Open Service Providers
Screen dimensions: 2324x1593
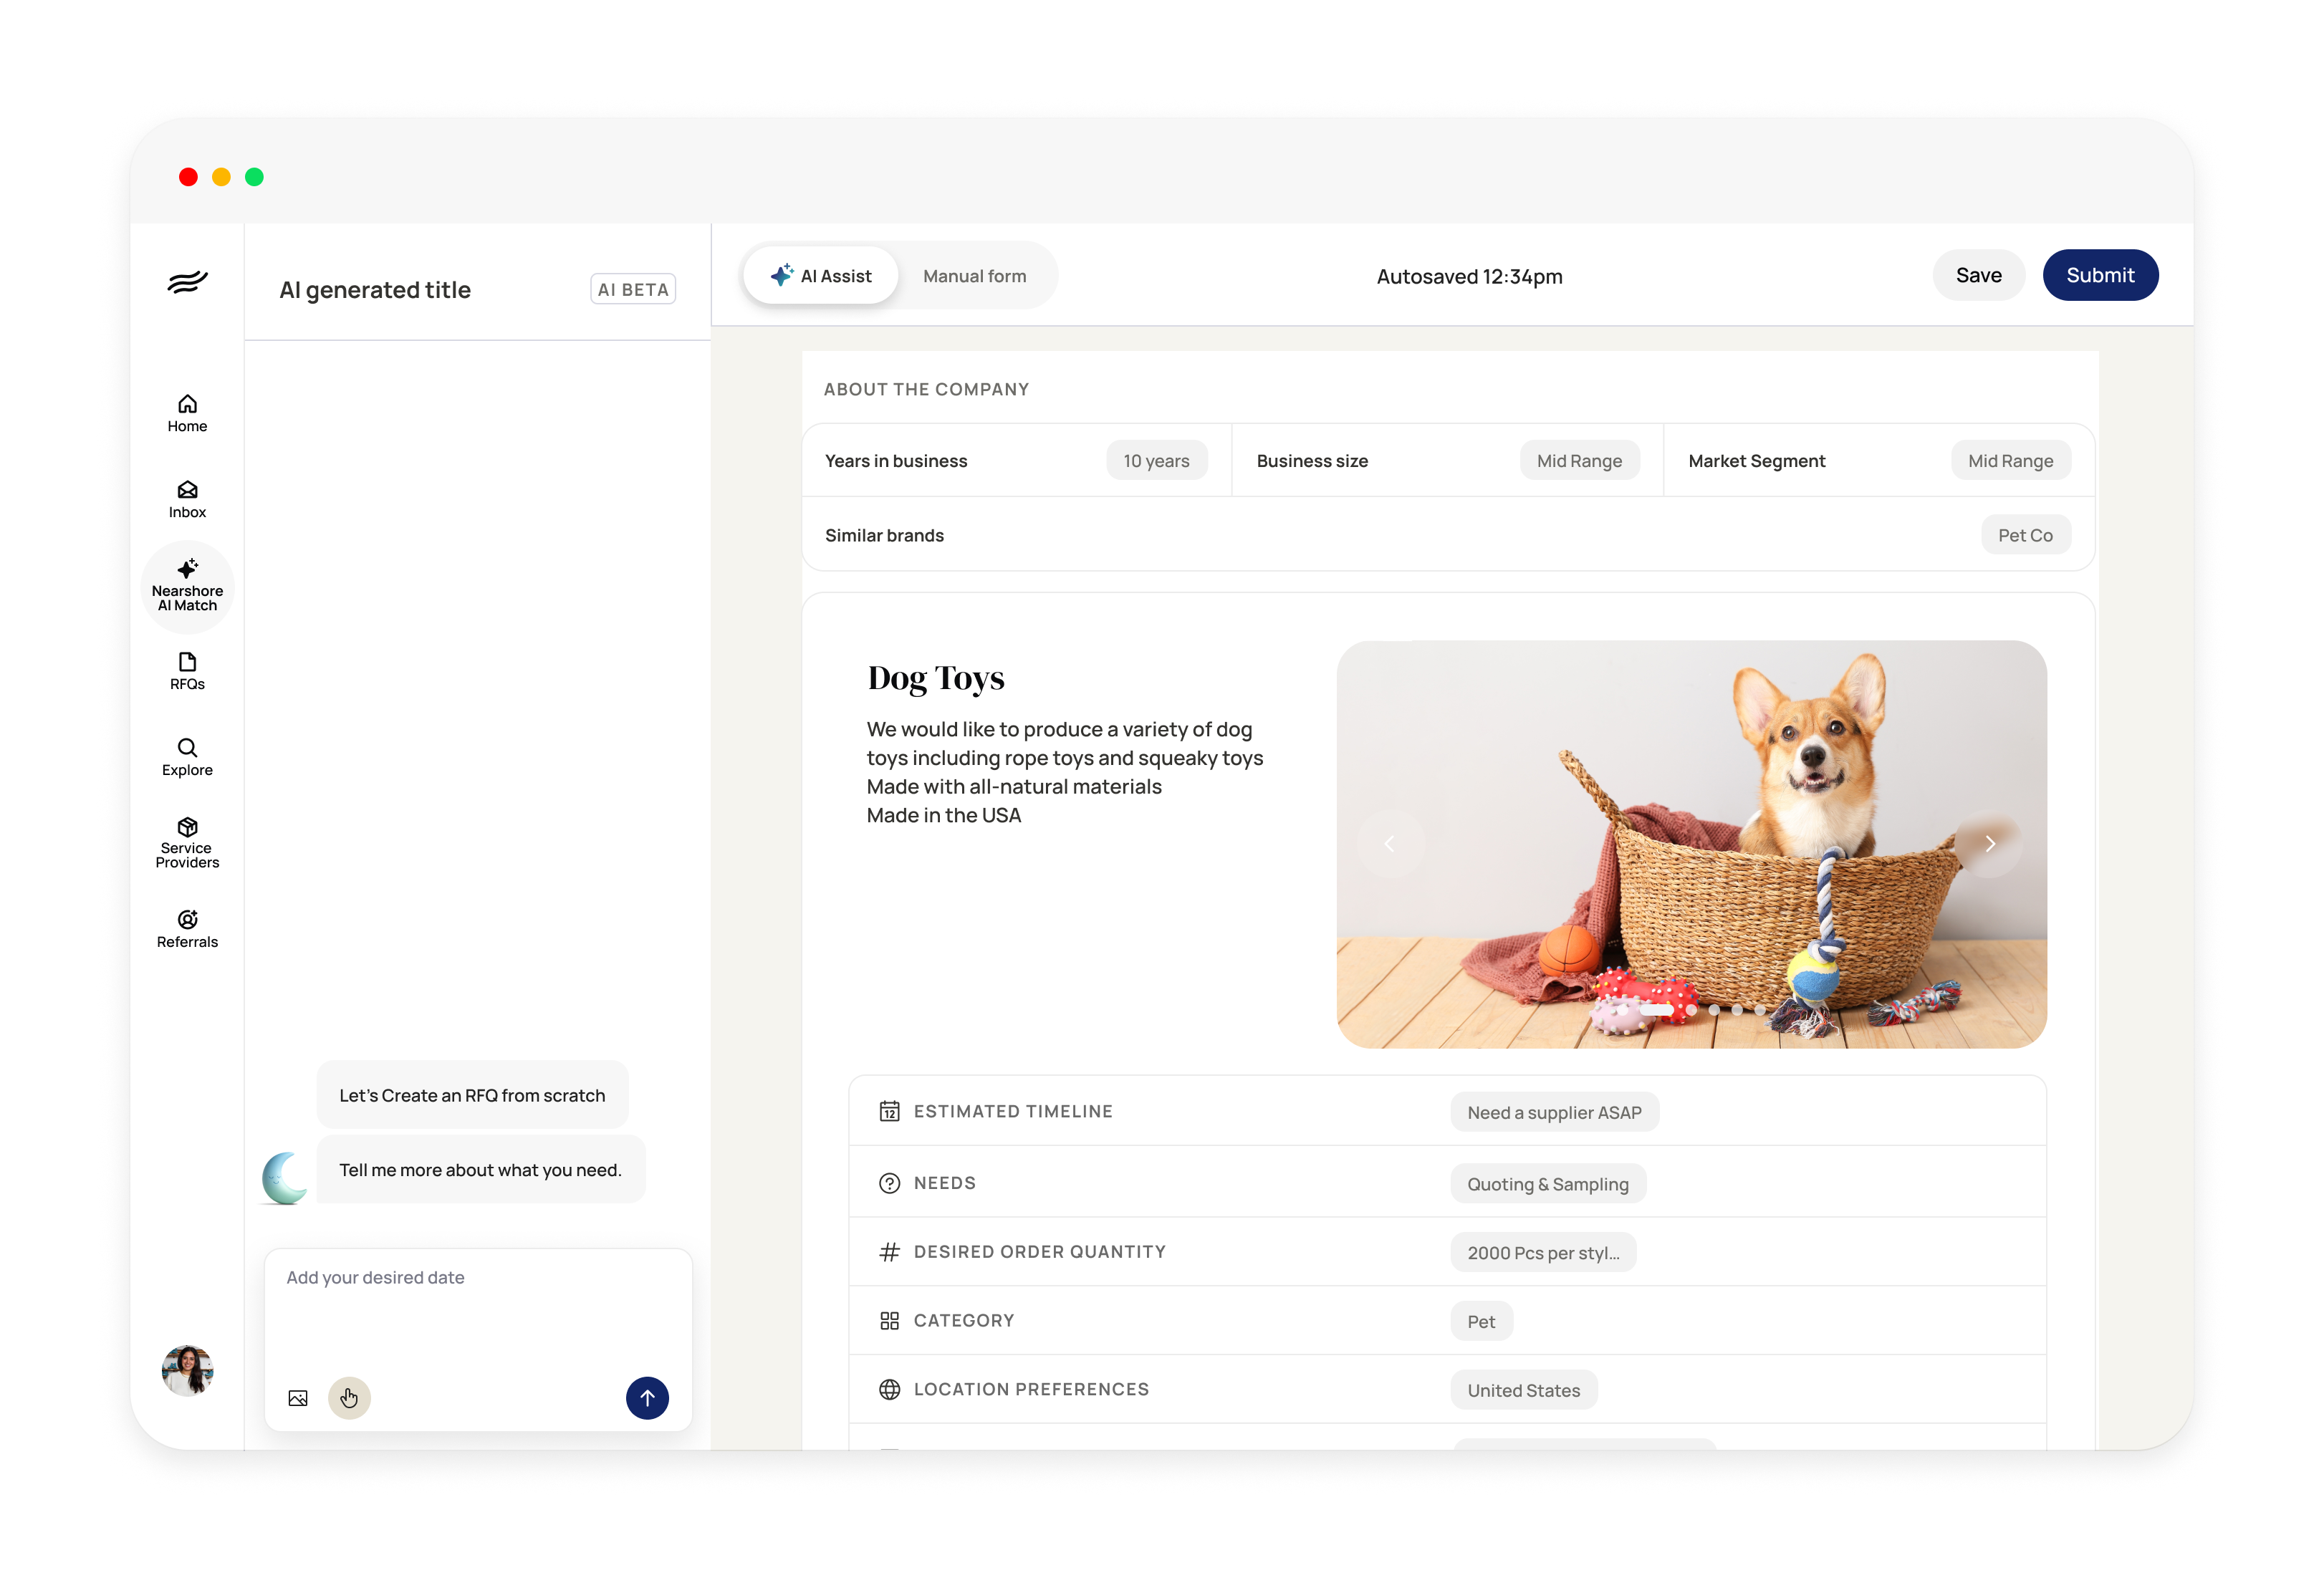tap(187, 842)
